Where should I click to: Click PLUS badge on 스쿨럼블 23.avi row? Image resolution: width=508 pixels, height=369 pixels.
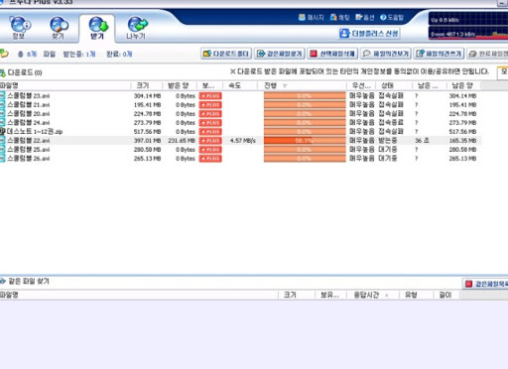click(210, 96)
